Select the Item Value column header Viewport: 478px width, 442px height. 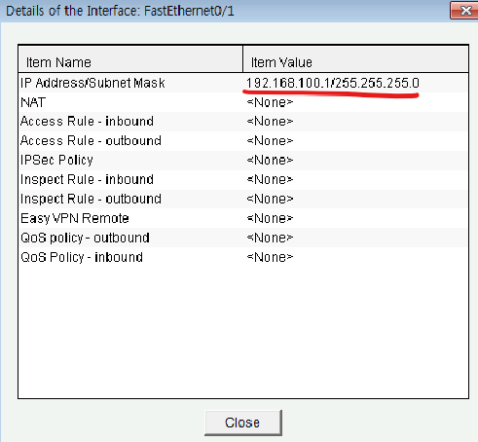click(355, 59)
